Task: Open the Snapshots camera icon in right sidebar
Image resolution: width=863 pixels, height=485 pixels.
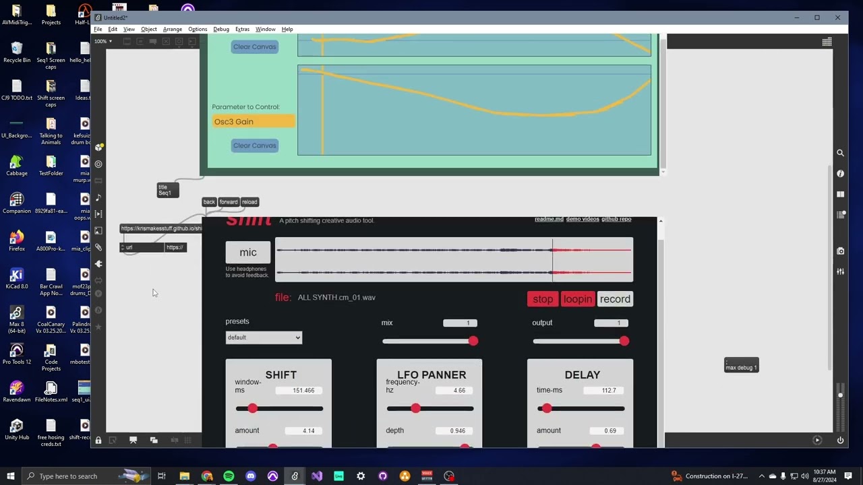Action: 840,251
